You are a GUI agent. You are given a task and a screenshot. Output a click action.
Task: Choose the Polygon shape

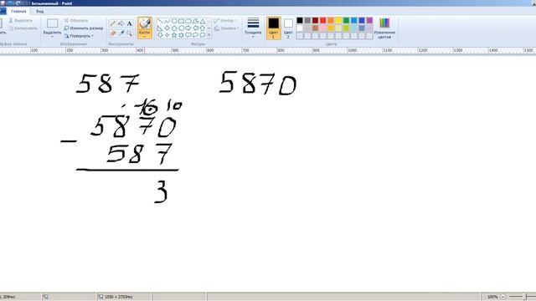pos(195,21)
